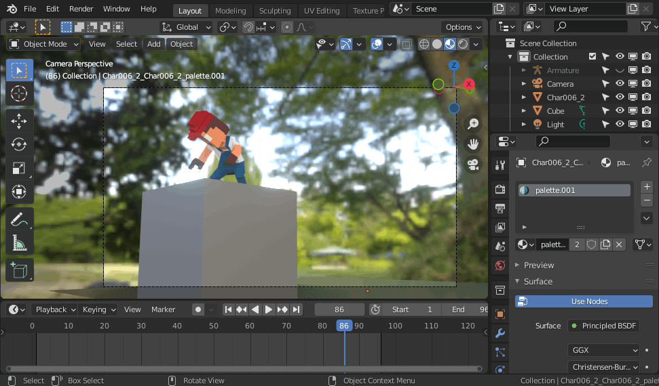Select the Add Cube tool
The width and height of the screenshot is (659, 386).
tap(19, 270)
